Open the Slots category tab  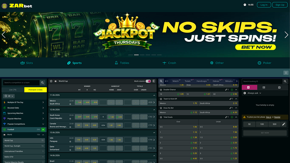click(27, 63)
